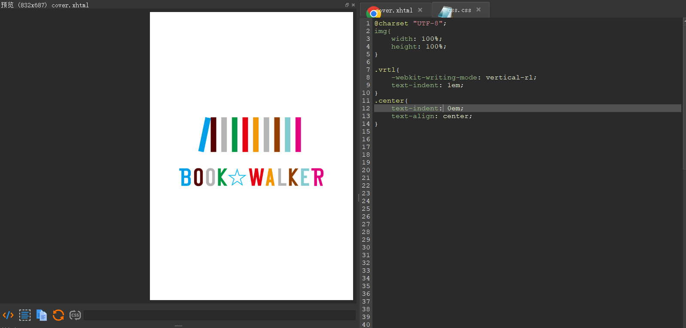Close the css.css tab

coord(479,10)
